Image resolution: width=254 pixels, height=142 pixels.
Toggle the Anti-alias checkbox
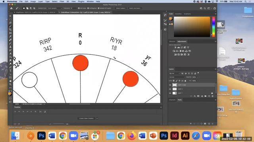click(79, 8)
